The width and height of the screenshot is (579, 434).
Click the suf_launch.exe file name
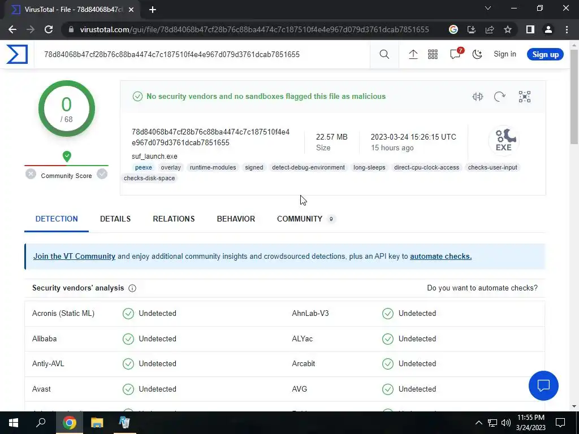[x=154, y=157]
